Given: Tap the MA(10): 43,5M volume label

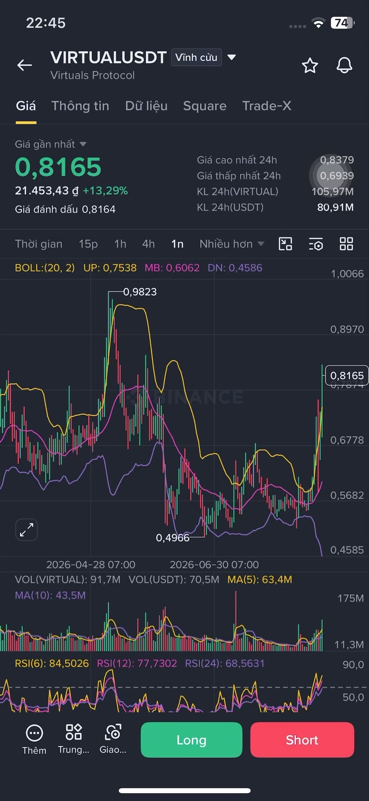Looking at the screenshot, I should 50,595.
